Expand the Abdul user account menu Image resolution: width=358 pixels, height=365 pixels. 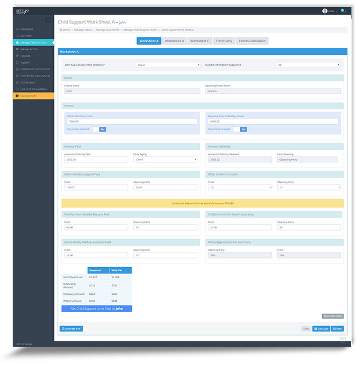330,11
